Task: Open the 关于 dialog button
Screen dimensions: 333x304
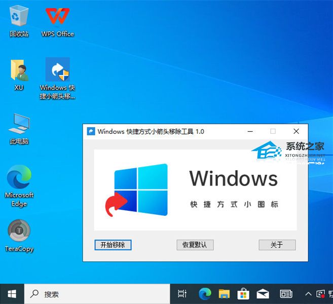Action: click(x=277, y=245)
